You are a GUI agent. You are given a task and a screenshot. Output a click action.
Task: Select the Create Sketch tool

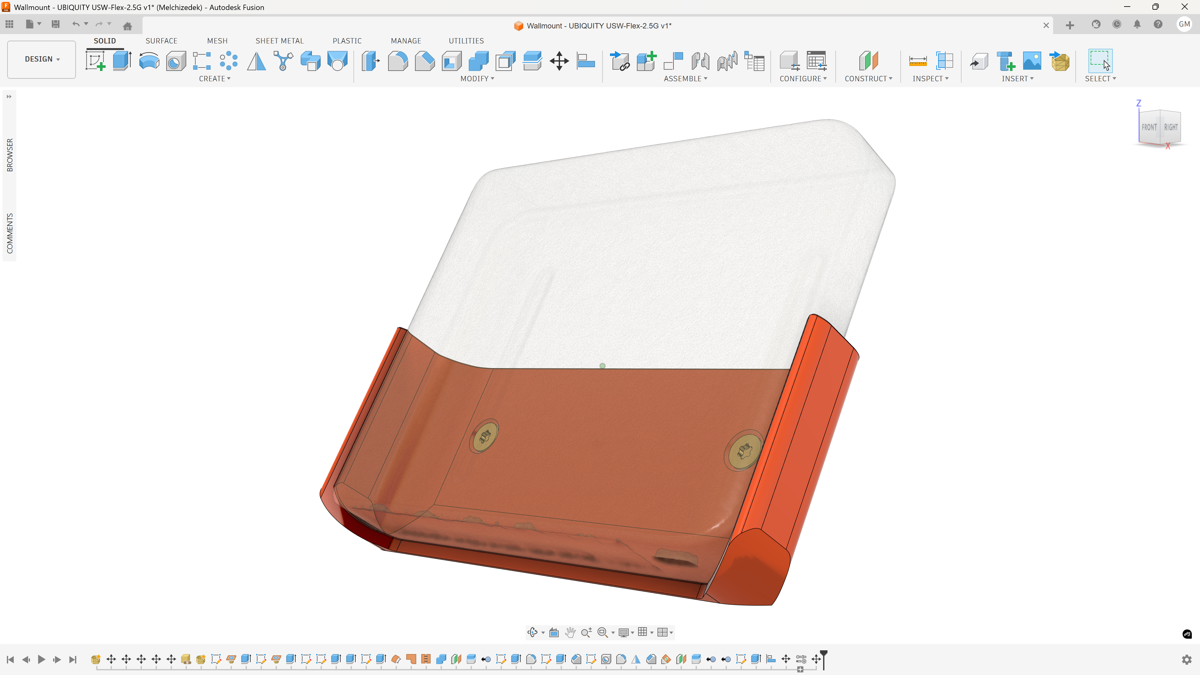click(x=96, y=61)
